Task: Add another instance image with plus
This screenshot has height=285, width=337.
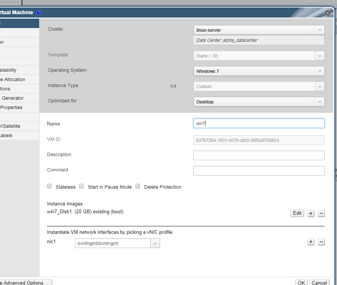Action: click(x=311, y=213)
